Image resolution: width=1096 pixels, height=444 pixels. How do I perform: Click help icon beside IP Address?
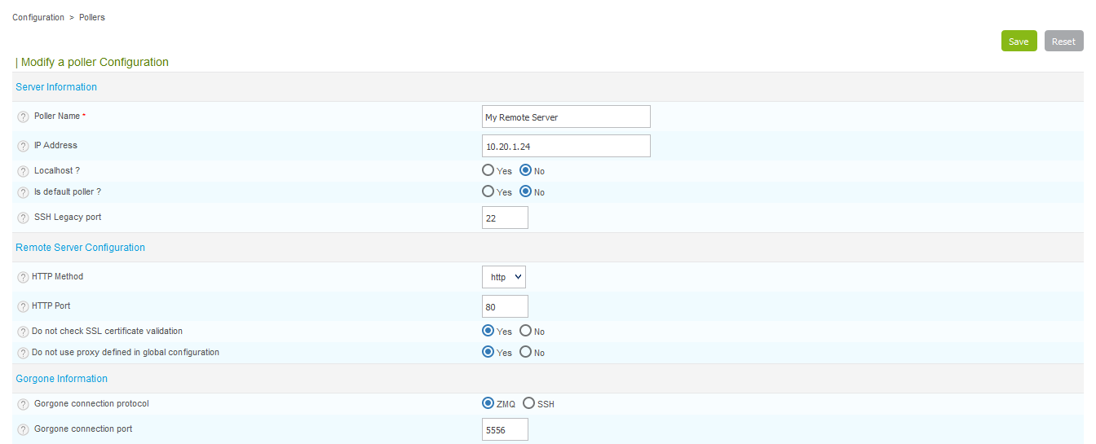point(23,146)
